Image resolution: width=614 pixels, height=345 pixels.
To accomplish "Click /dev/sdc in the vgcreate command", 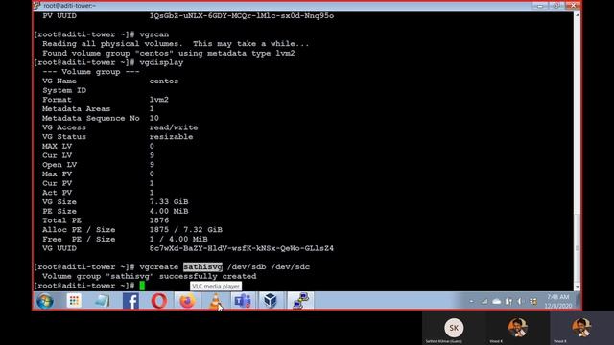I will click(x=291, y=266).
